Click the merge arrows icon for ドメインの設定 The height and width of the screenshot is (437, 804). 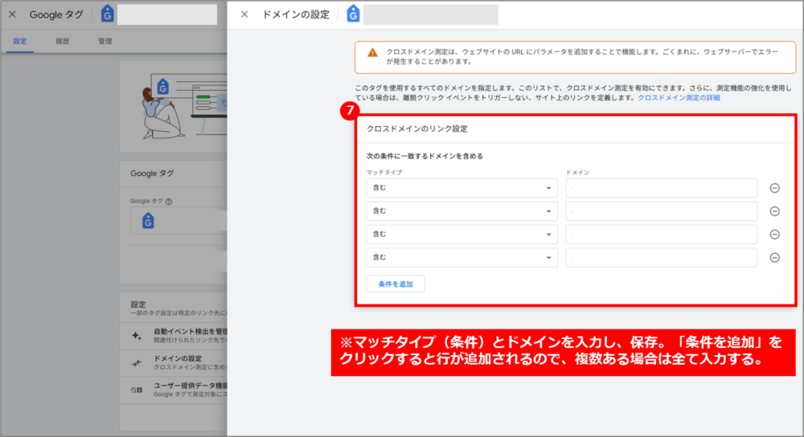tap(137, 363)
